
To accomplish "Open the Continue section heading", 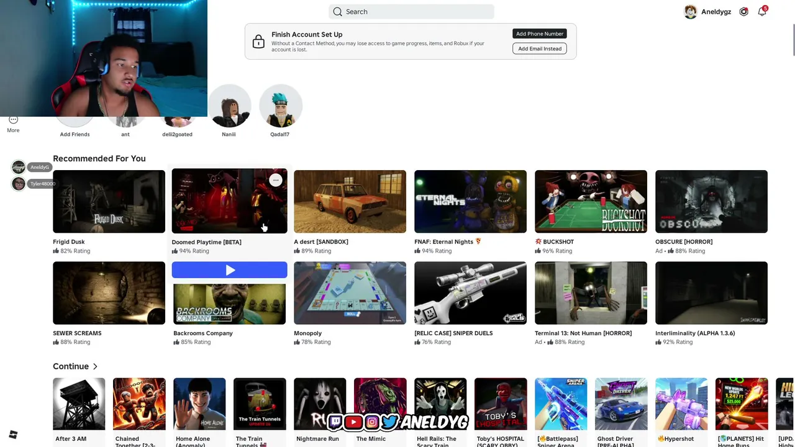I will 71,366.
